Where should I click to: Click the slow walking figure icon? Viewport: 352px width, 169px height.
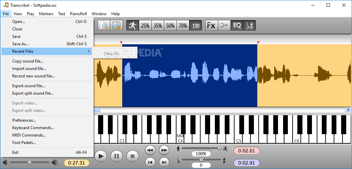[x=179, y=148]
